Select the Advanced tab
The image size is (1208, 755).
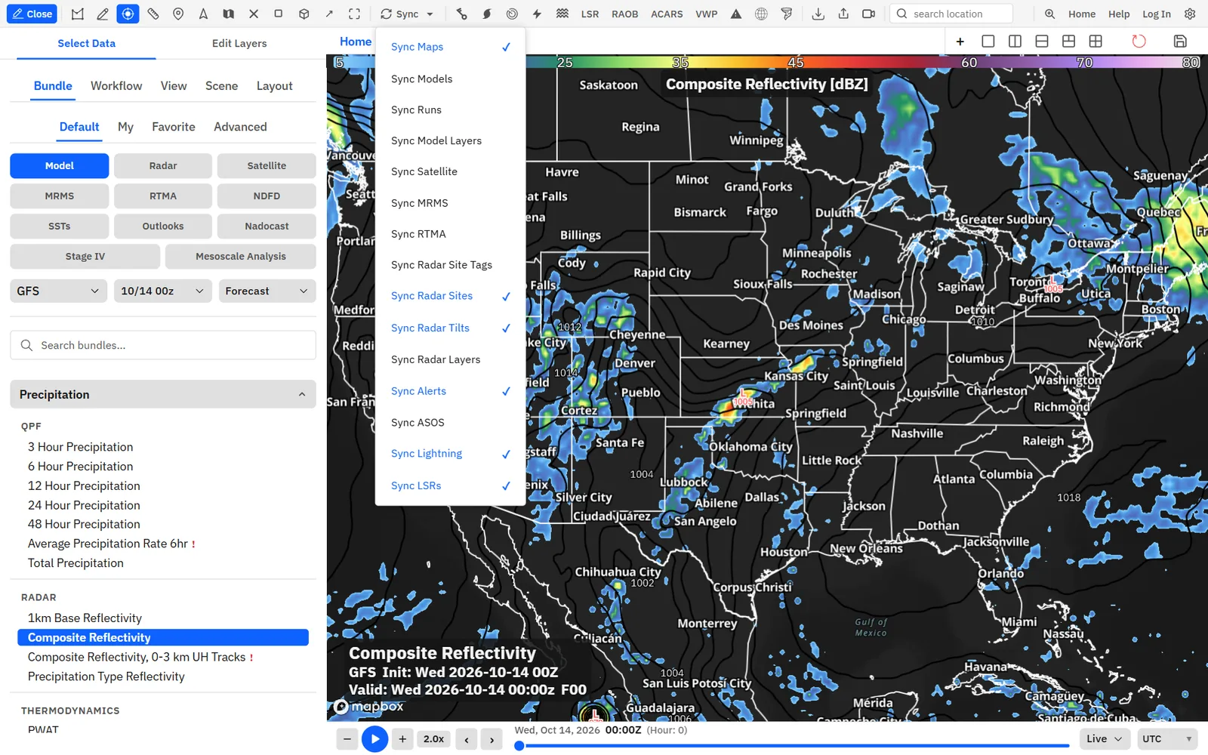[240, 127]
